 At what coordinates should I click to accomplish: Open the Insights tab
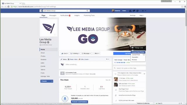77,15
